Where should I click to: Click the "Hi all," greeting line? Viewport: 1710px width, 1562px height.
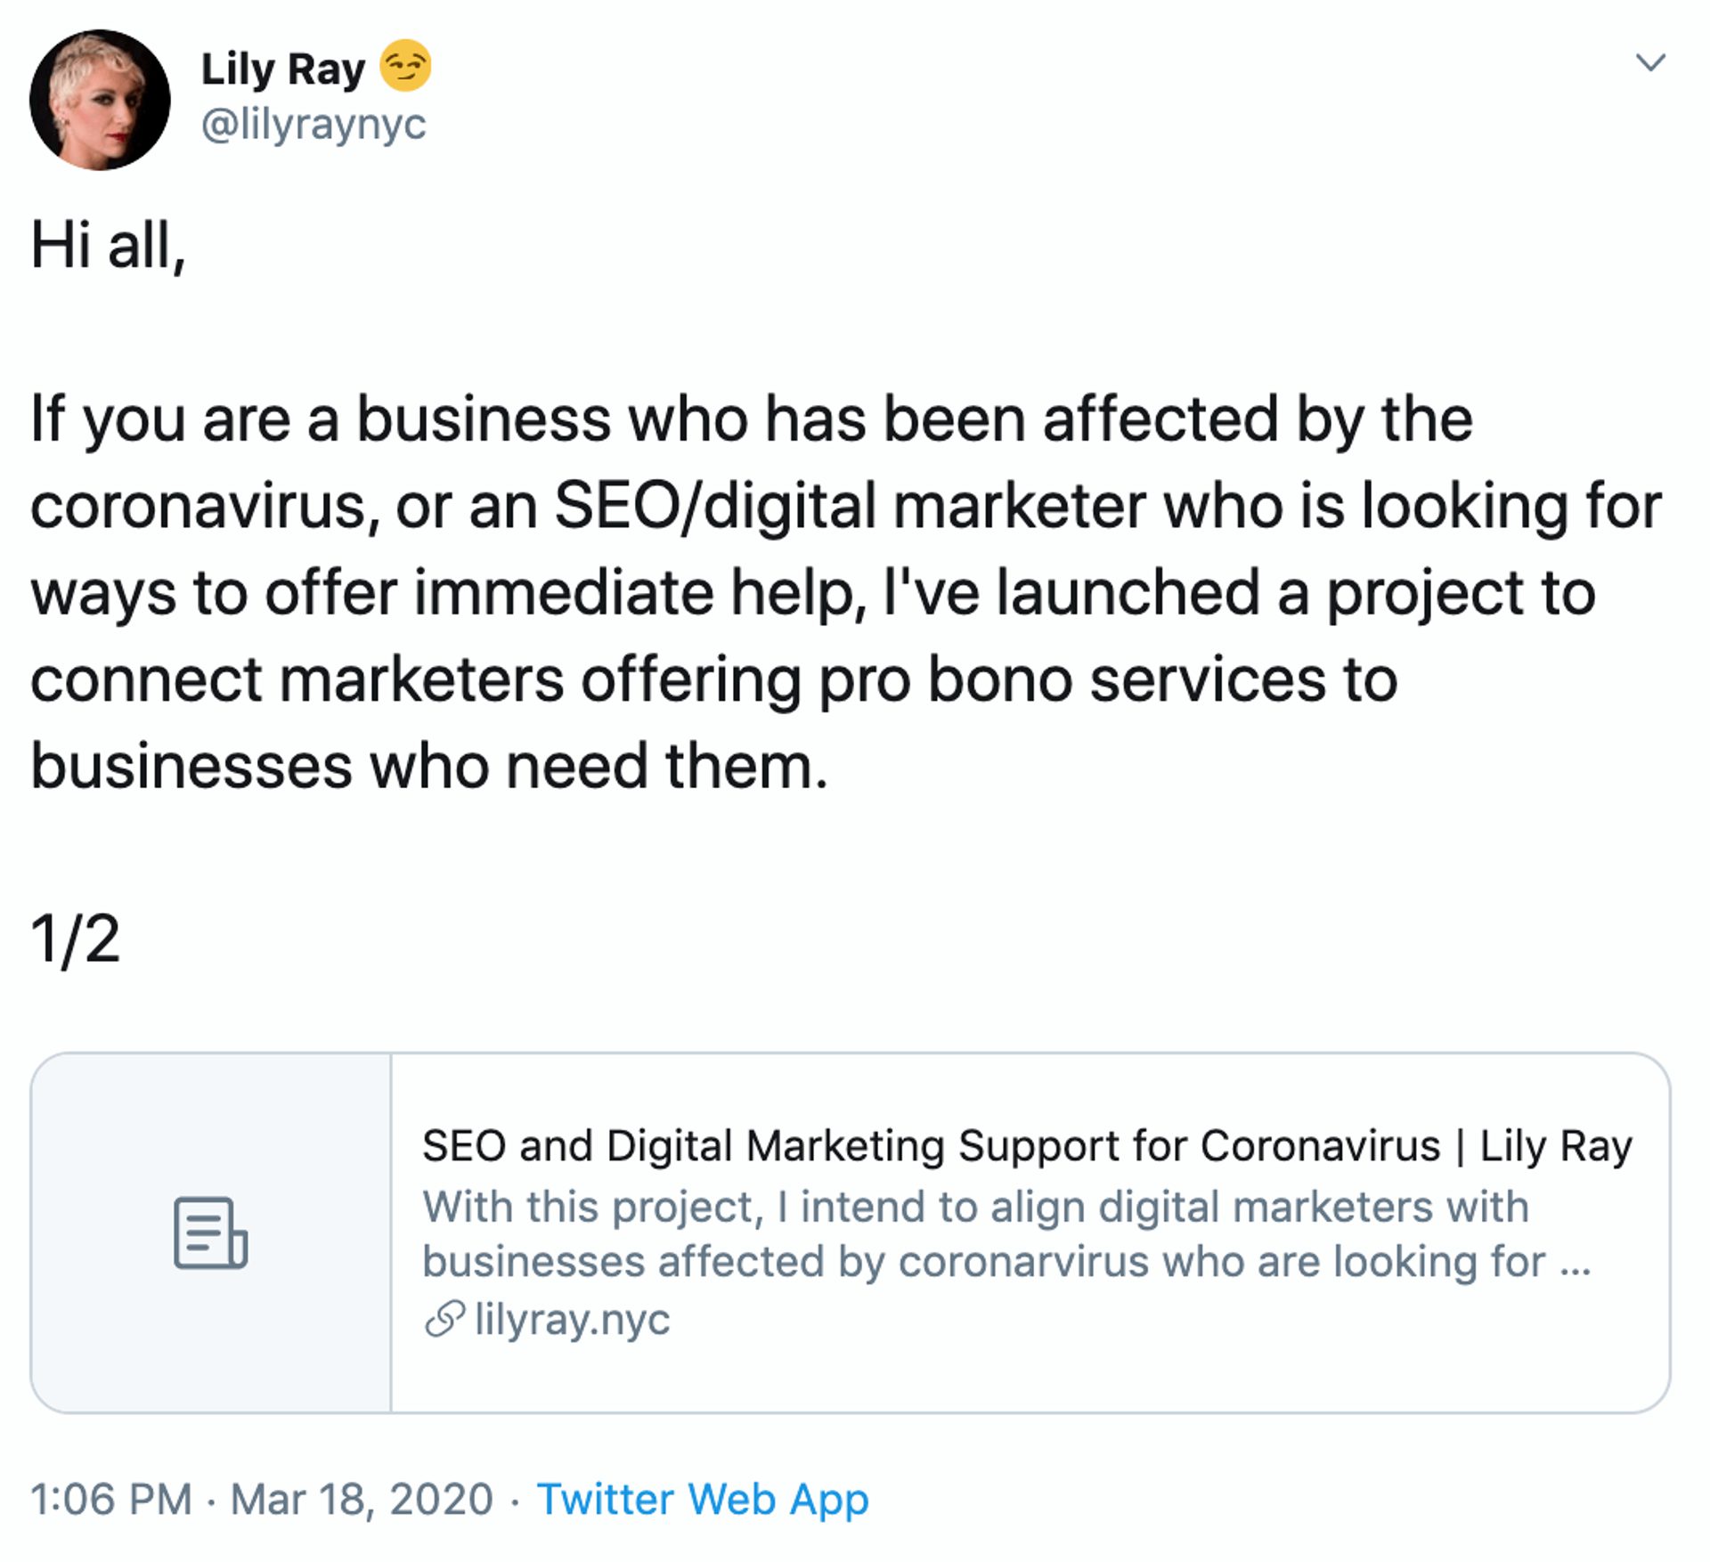pos(108,246)
